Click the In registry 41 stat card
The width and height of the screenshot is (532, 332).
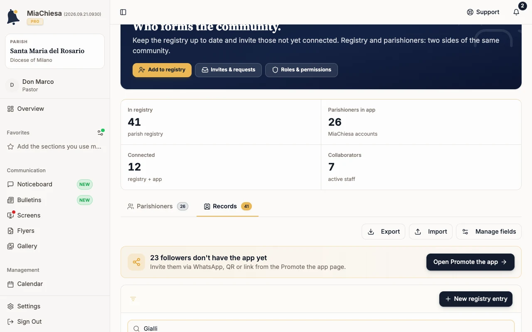[221, 122]
